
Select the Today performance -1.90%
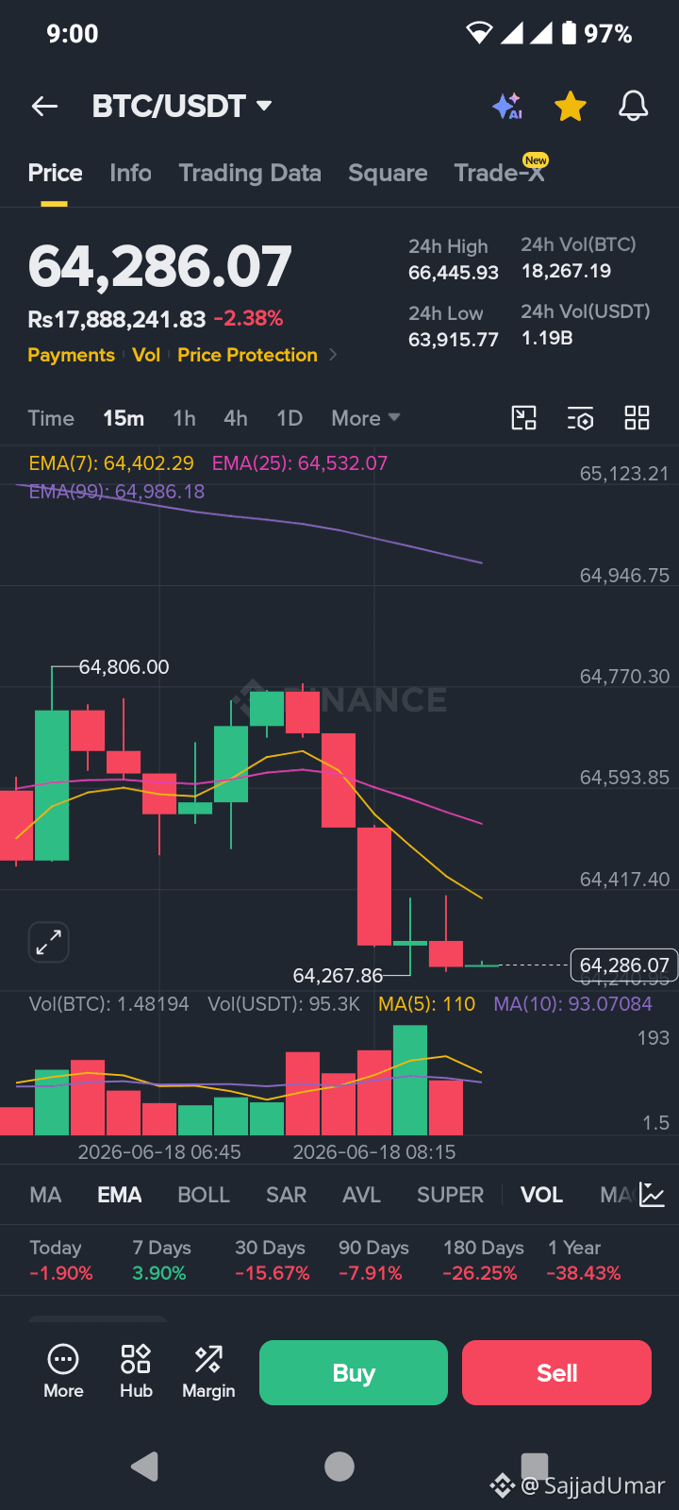pos(61,1273)
